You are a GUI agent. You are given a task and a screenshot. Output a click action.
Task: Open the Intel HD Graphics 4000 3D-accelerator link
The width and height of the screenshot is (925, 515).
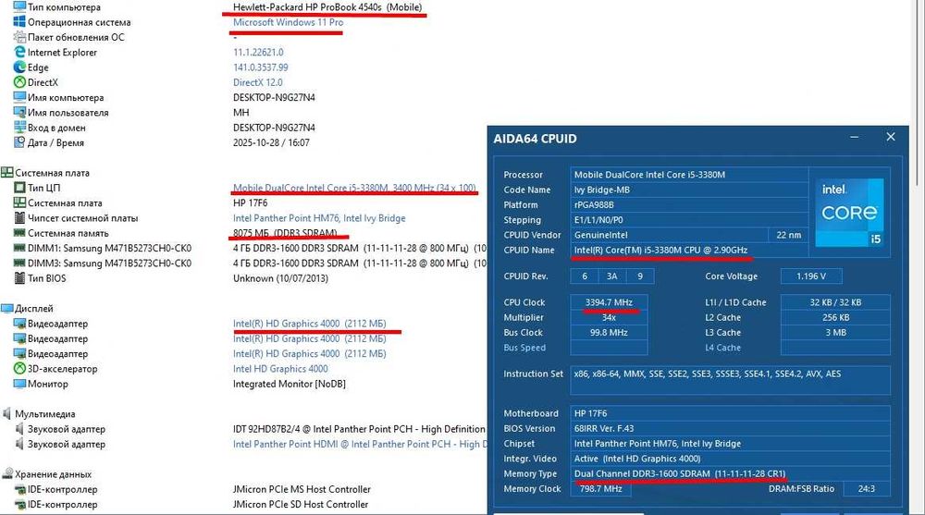point(280,369)
